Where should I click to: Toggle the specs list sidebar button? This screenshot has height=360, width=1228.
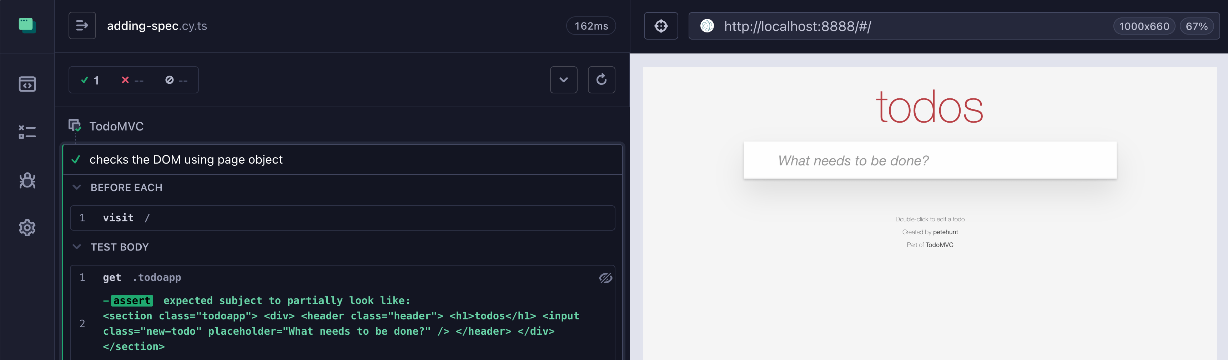coord(82,26)
